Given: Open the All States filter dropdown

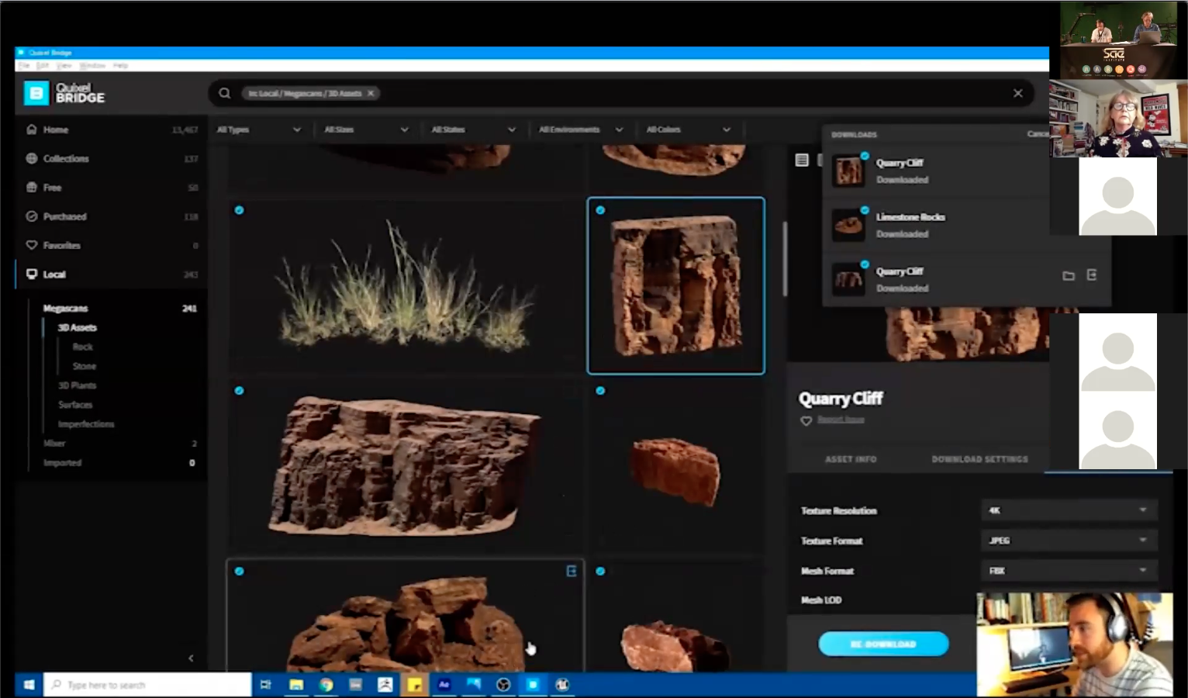Looking at the screenshot, I should click(473, 130).
